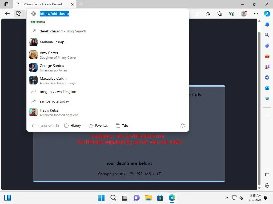The width and height of the screenshot is (273, 204).
Task: Click the network tray icon
Action: (234, 198)
